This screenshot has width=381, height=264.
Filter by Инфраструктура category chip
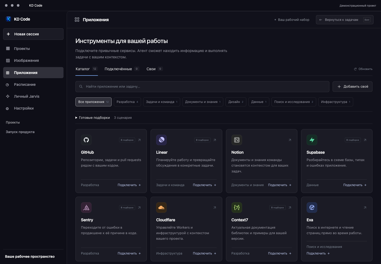335,102
